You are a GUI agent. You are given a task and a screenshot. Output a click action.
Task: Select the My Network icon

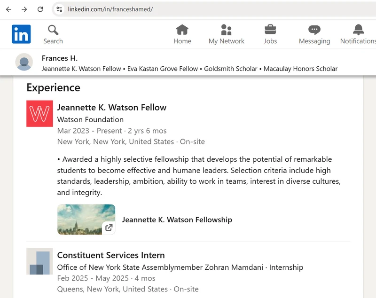(227, 30)
